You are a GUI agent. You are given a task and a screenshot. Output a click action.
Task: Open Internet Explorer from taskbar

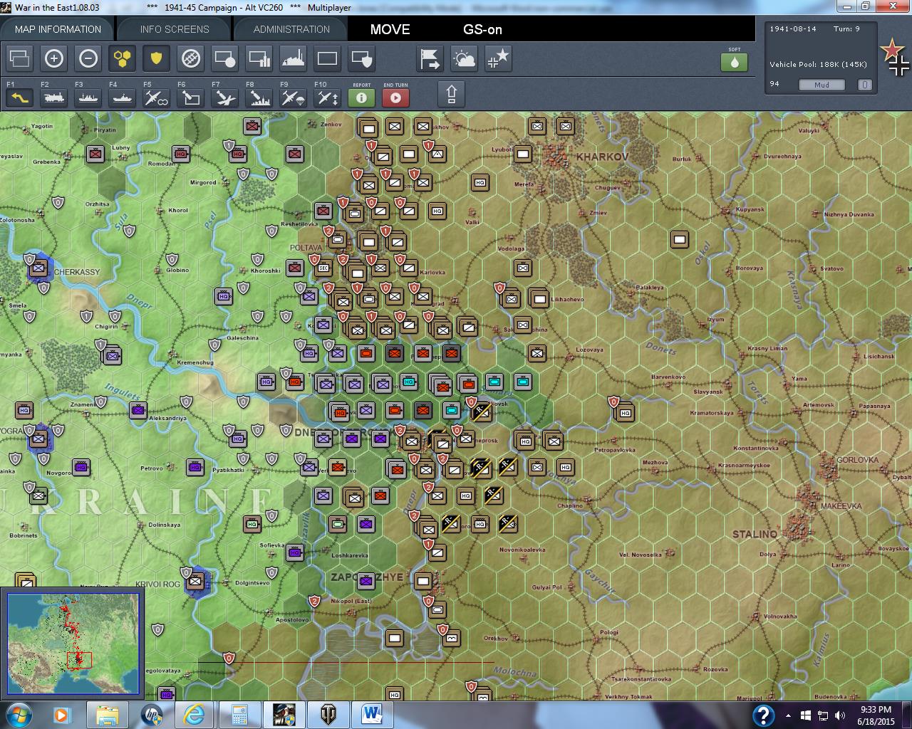(194, 715)
